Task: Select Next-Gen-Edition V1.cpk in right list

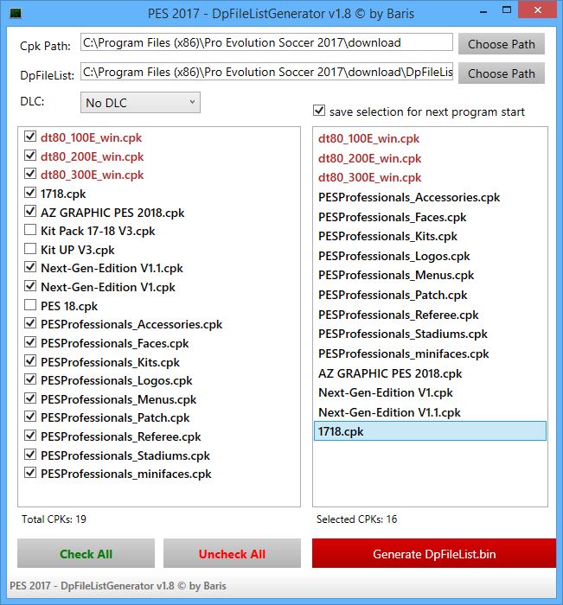Action: (x=430, y=392)
